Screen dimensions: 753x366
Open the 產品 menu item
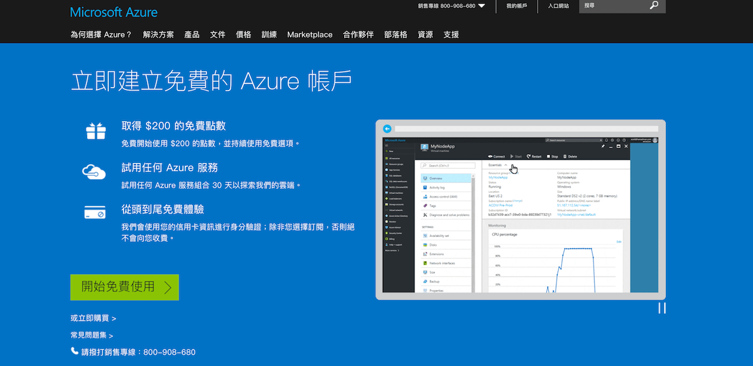click(192, 35)
